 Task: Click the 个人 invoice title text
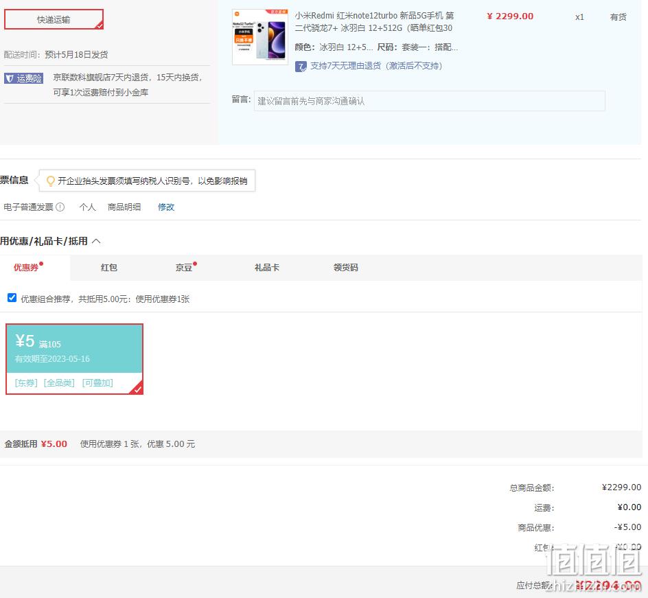click(x=88, y=207)
